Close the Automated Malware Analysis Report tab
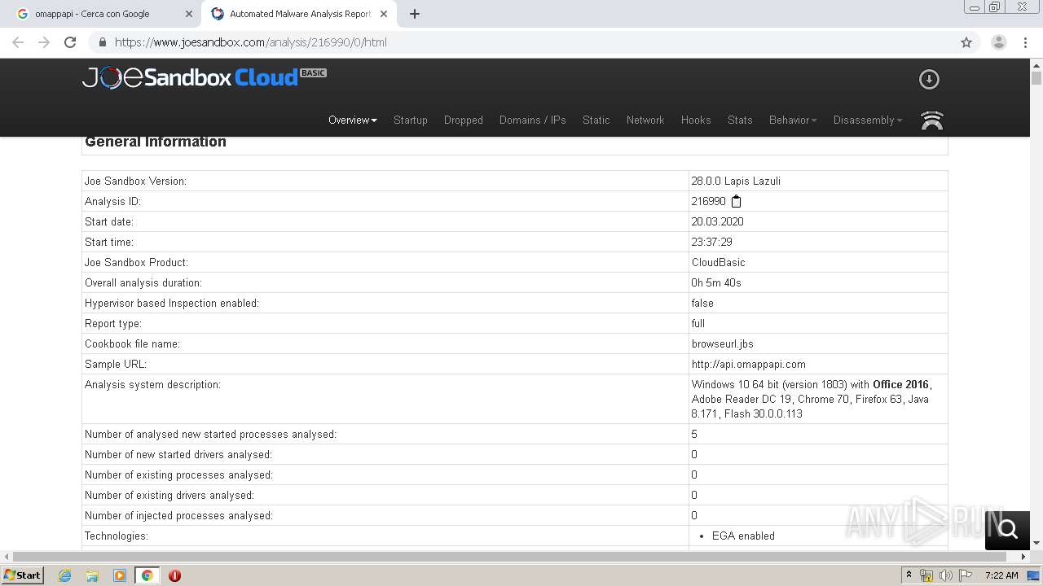Viewport: 1043px width, 586px height. (x=384, y=14)
